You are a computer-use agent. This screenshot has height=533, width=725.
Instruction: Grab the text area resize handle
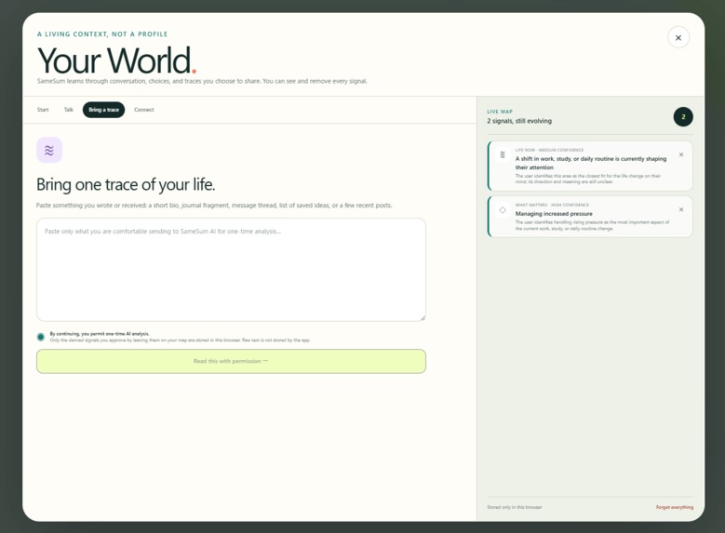point(423,317)
